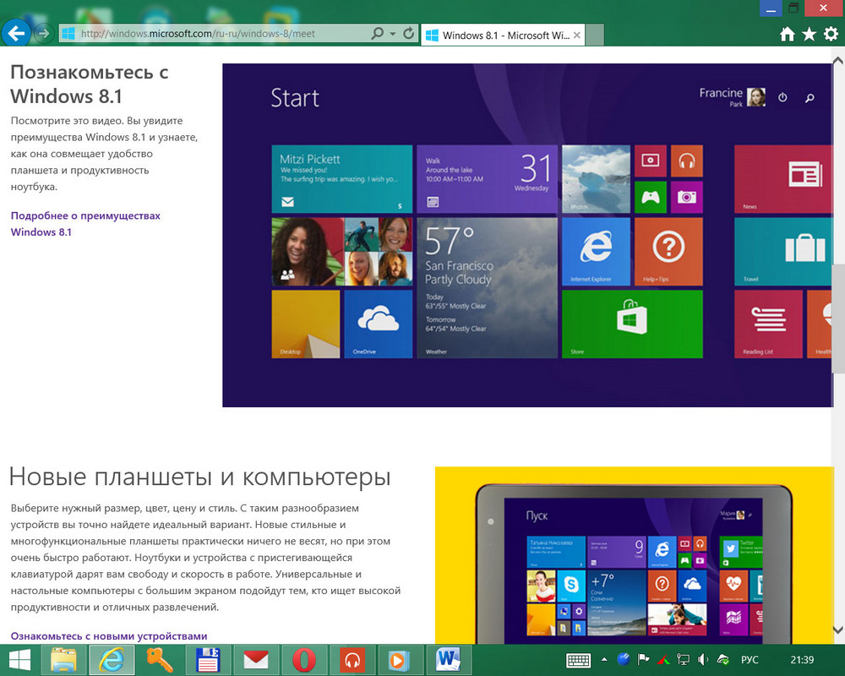Click the tray icon with green checkmark
Screen dimensions: 845x676
(x=723, y=659)
